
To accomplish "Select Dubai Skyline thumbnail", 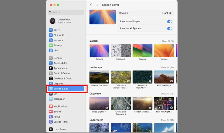I will click(x=99, y=103).
